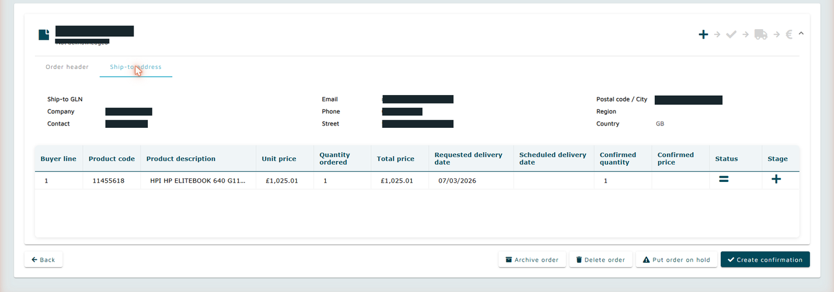Viewport: 834px width, 292px height.
Task: Sort by the Product code column header
Action: pos(111,159)
